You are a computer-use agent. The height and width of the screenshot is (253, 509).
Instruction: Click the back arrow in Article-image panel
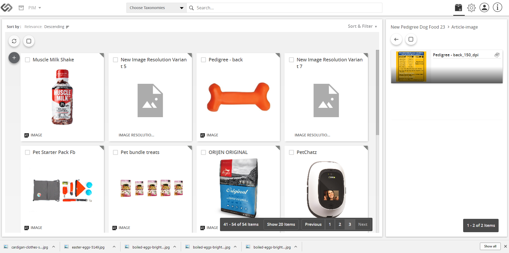(396, 39)
